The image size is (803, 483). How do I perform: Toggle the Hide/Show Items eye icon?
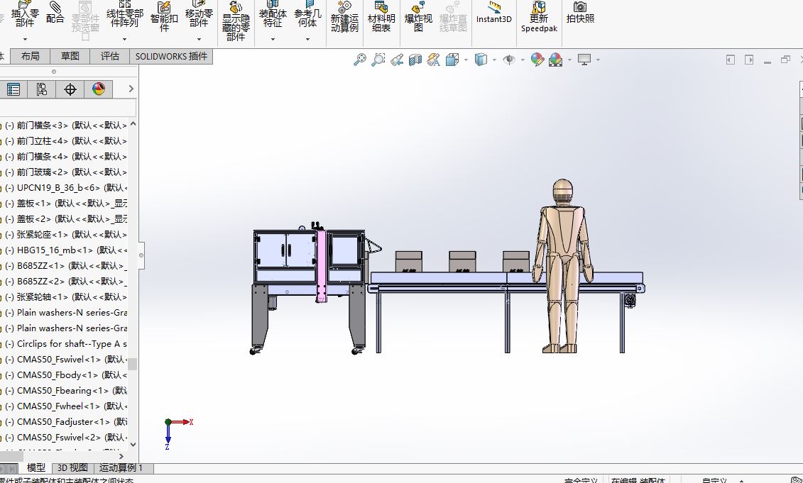click(x=508, y=60)
